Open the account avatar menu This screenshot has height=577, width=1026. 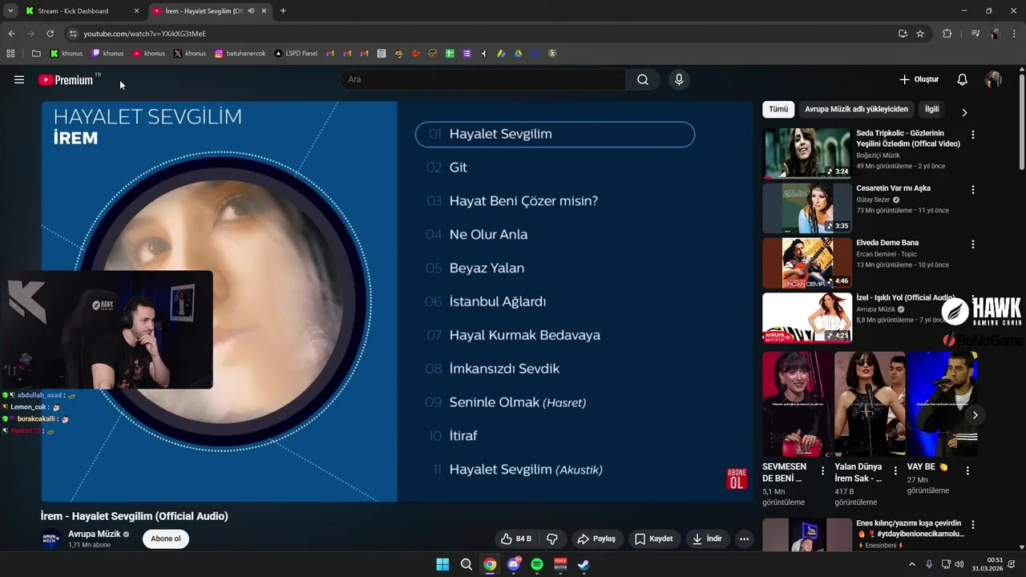point(993,79)
